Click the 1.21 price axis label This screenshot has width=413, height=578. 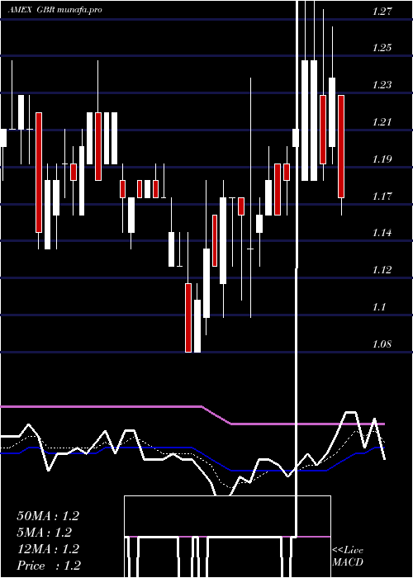(x=382, y=122)
